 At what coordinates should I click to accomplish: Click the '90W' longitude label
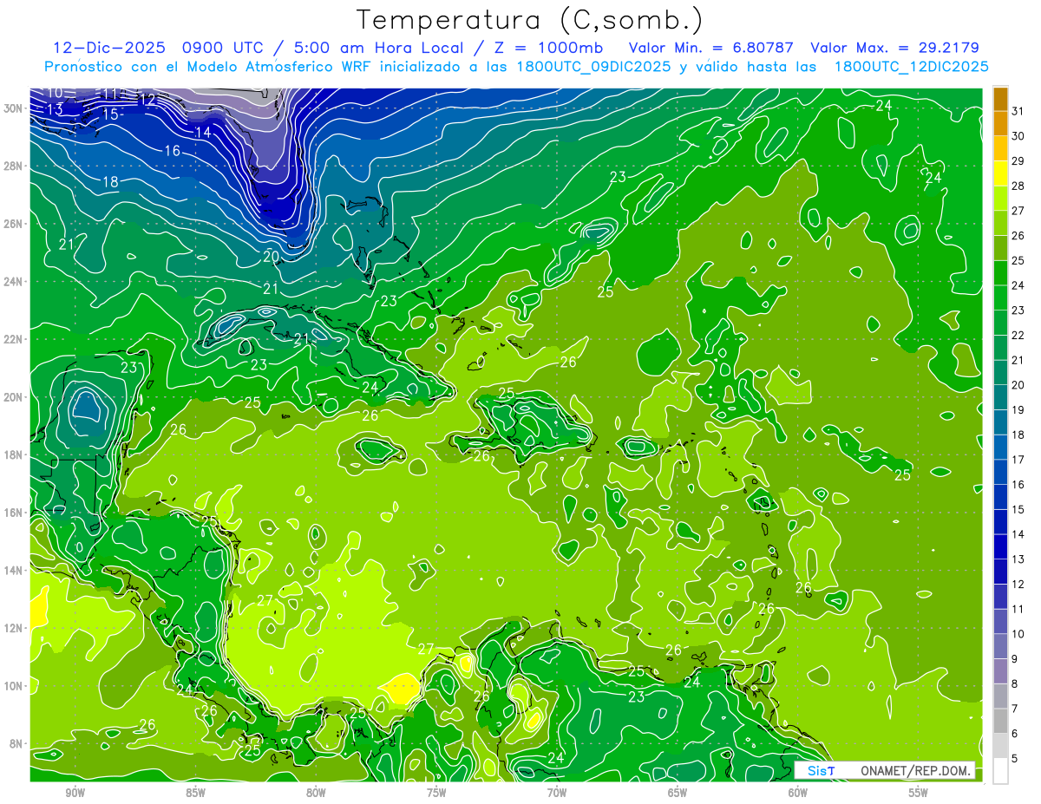coord(75,794)
